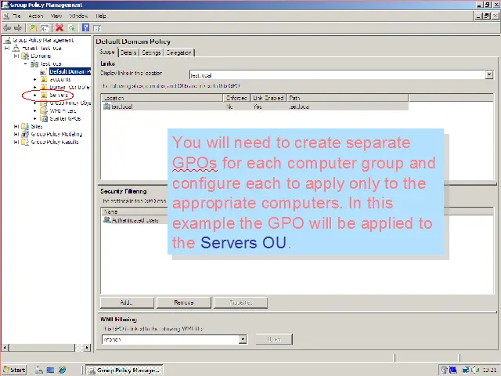This screenshot has width=501, height=376.
Task: Click the blue Help toolbar icon
Action: 85,27
